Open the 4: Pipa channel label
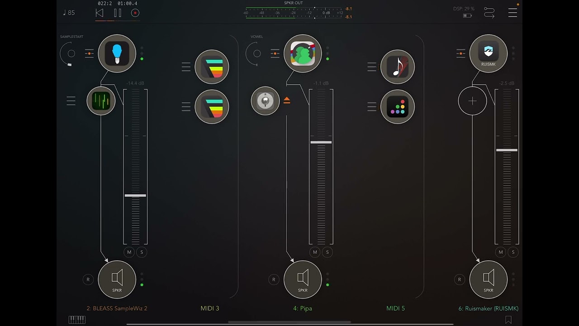 [x=303, y=308]
